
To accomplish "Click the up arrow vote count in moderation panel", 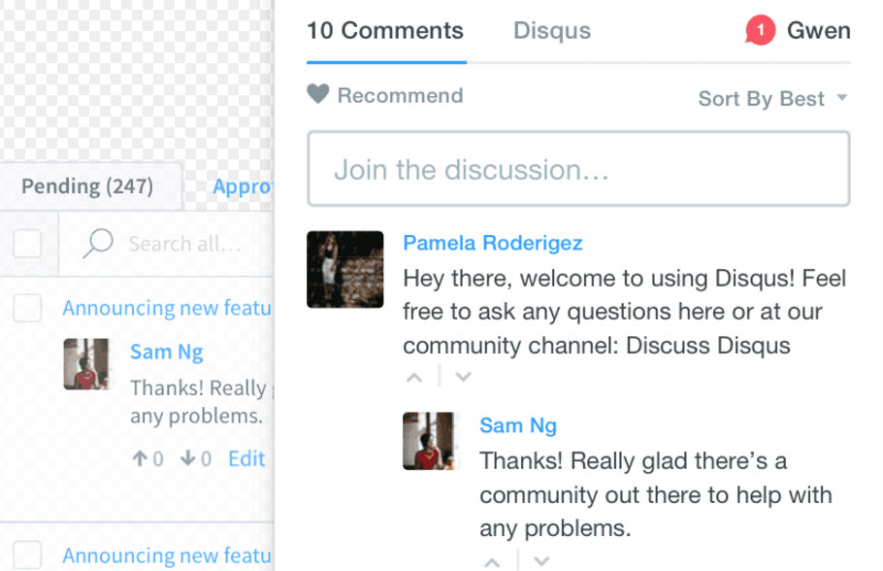I will [148, 458].
